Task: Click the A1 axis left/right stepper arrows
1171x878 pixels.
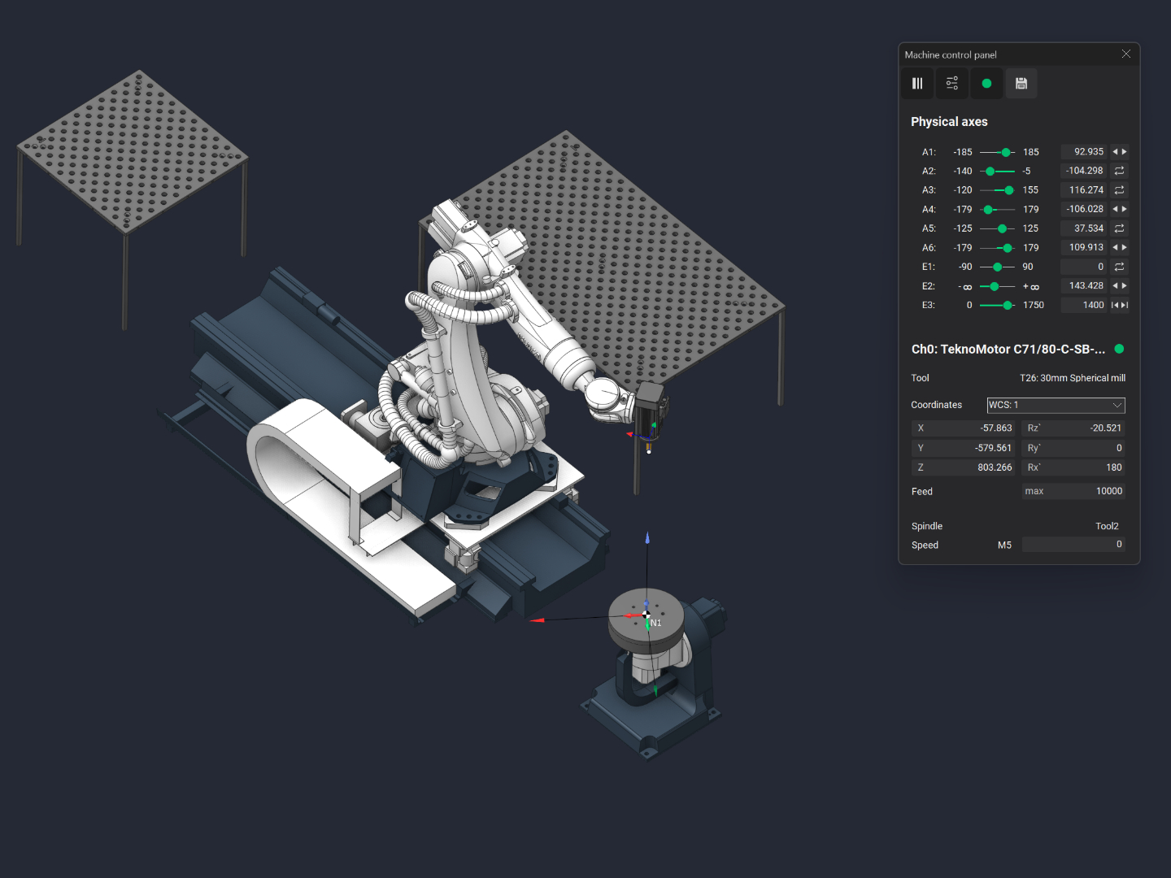Action: coord(1119,152)
